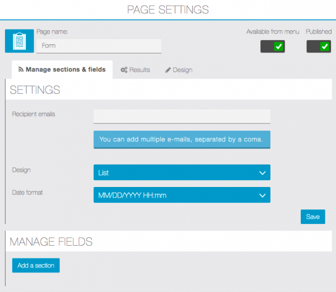Screen dimensions: 336x292
Task: Click the Recipient emails label
Action: click(x=34, y=114)
